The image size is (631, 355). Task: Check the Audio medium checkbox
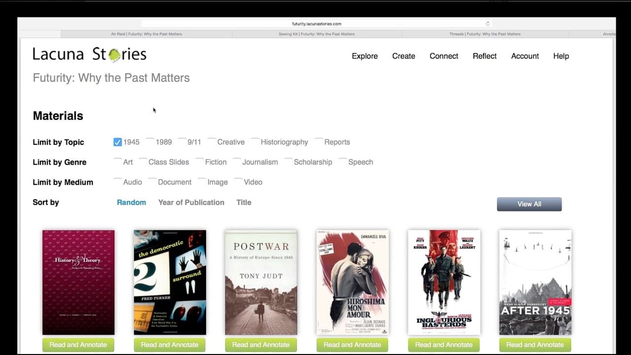(117, 182)
